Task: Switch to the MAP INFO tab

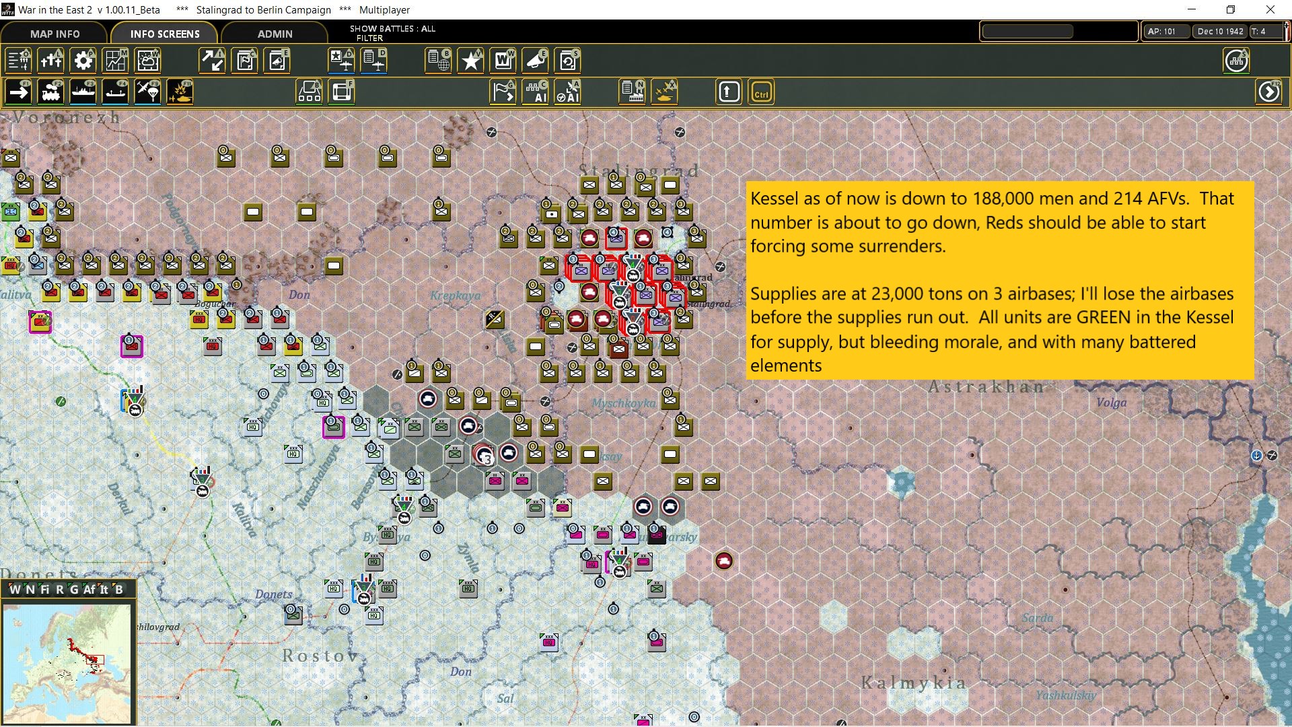Action: pos(55,34)
